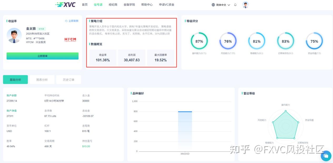Click the 75% 资金规模 ring gauge
Screen dimensions: 333x163
314,41
